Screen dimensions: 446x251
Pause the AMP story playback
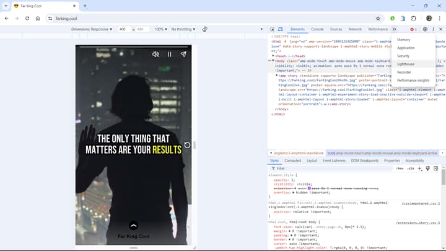click(170, 55)
